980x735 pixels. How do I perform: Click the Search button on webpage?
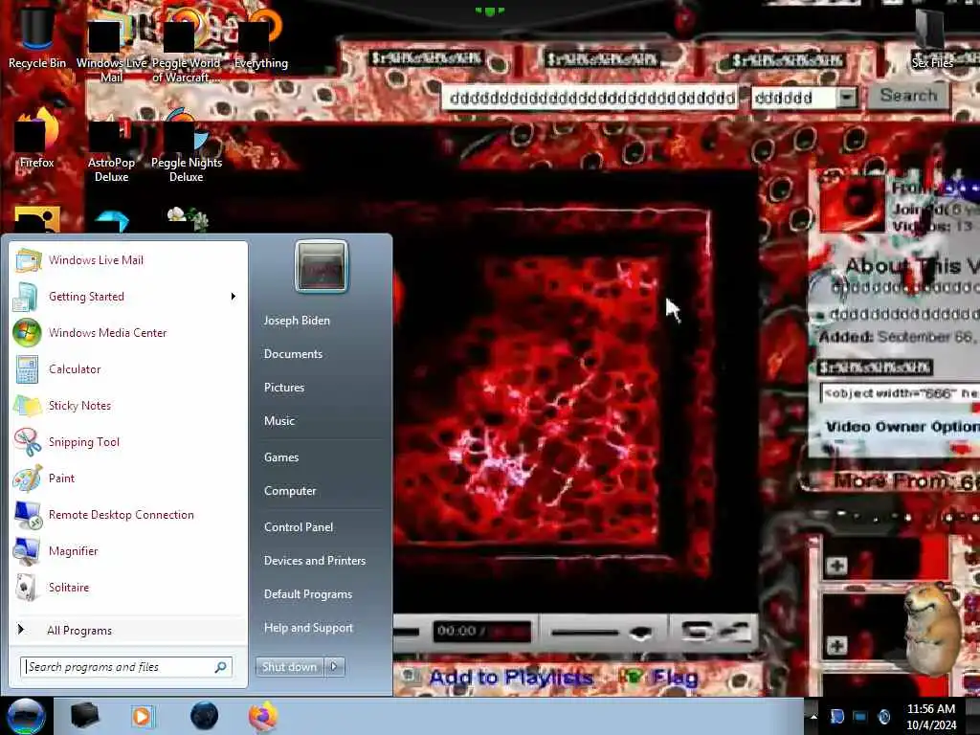pyautogui.click(x=909, y=97)
